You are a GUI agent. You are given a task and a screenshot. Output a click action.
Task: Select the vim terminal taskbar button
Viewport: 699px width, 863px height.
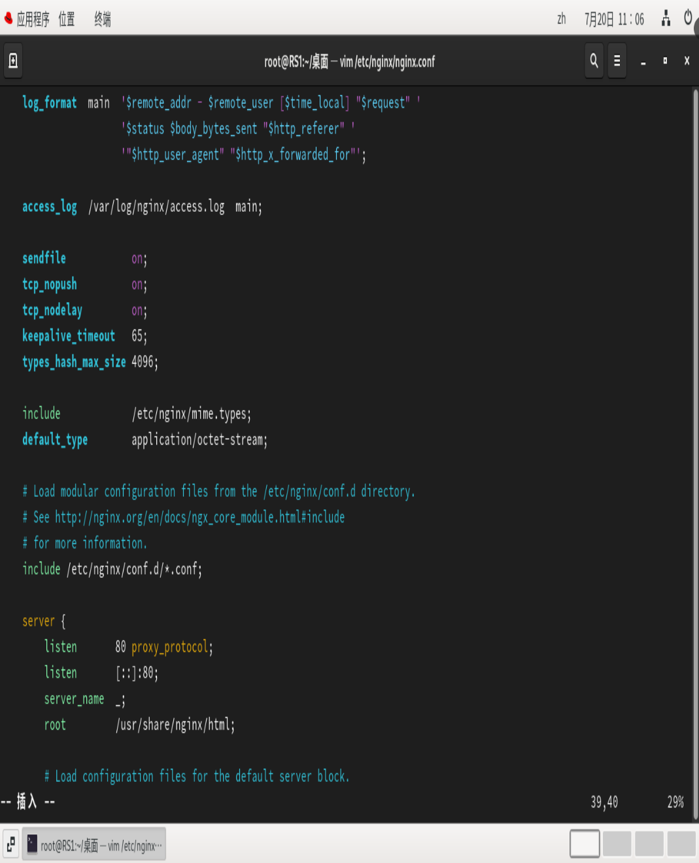pos(94,844)
